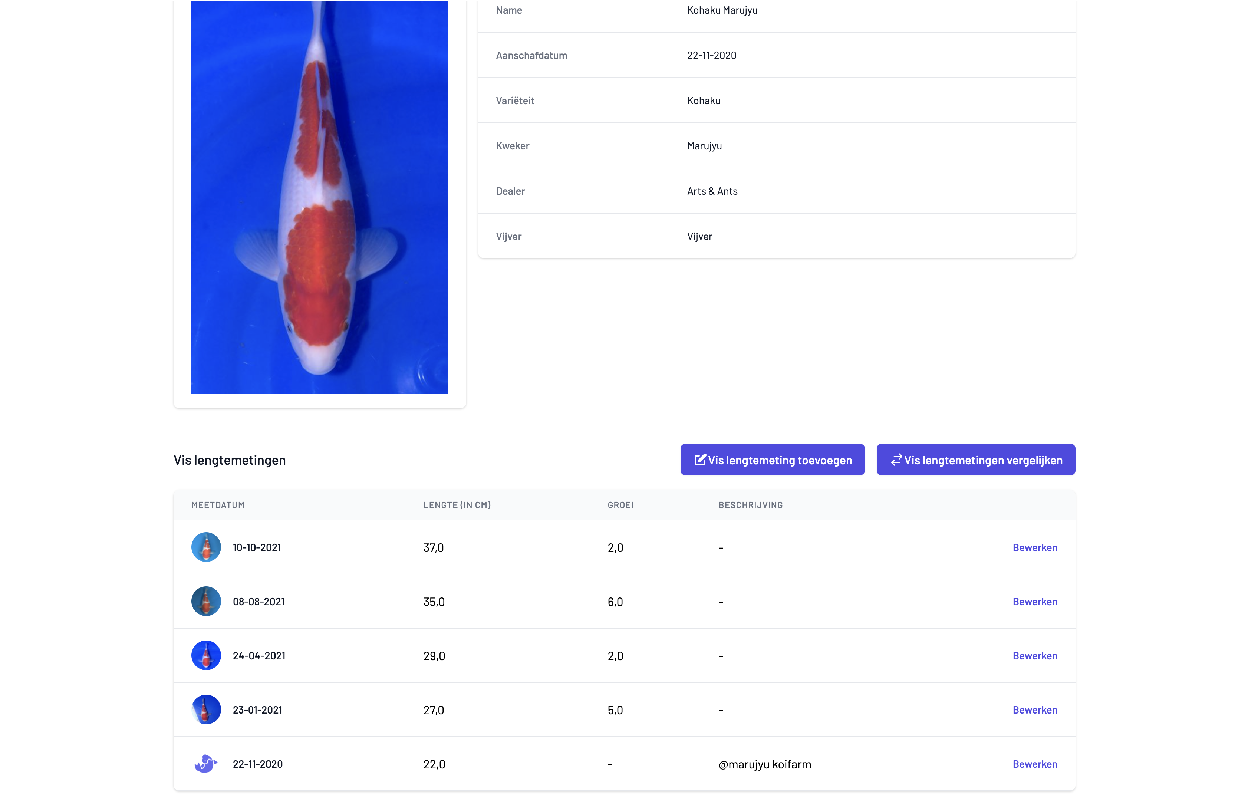
Task: Click the Variëteit label
Action: [515, 101]
